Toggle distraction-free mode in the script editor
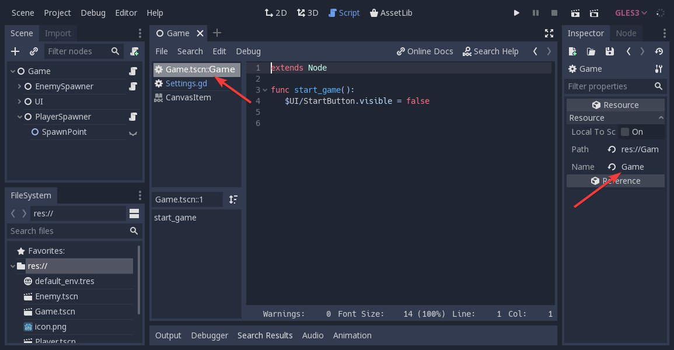Image resolution: width=674 pixels, height=350 pixels. [549, 33]
